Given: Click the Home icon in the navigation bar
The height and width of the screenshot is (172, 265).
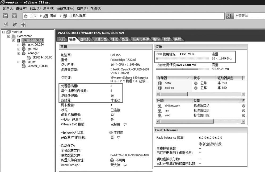Looking at the screenshot, I should pos(26,16).
